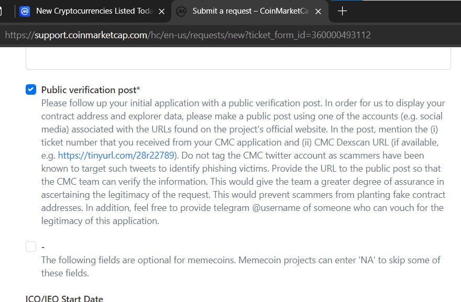The image size is (461, 302).
Task: Click the CoinMarketCap favicon on Submit request tab
Action: click(x=181, y=12)
